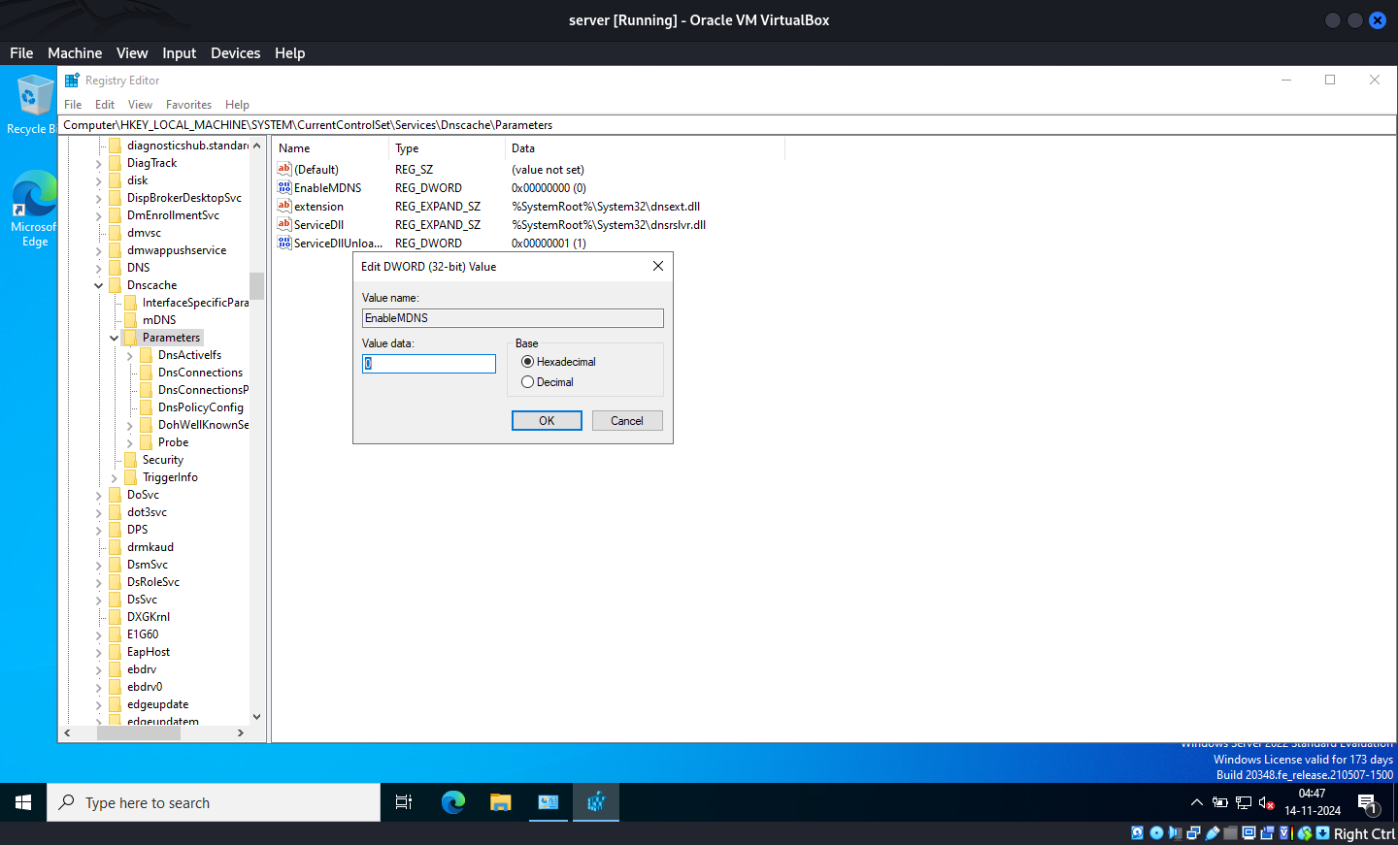Select the Hexadecimal base option
The image size is (1398, 845).
point(528,362)
